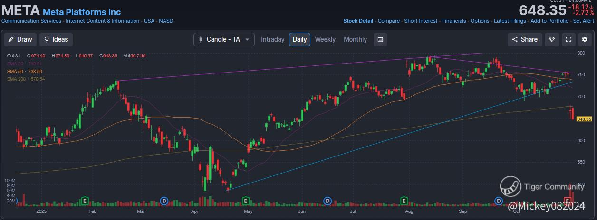This screenshot has width=597, height=220.
Task: Click the META ticker symbol
Action: tap(21, 10)
